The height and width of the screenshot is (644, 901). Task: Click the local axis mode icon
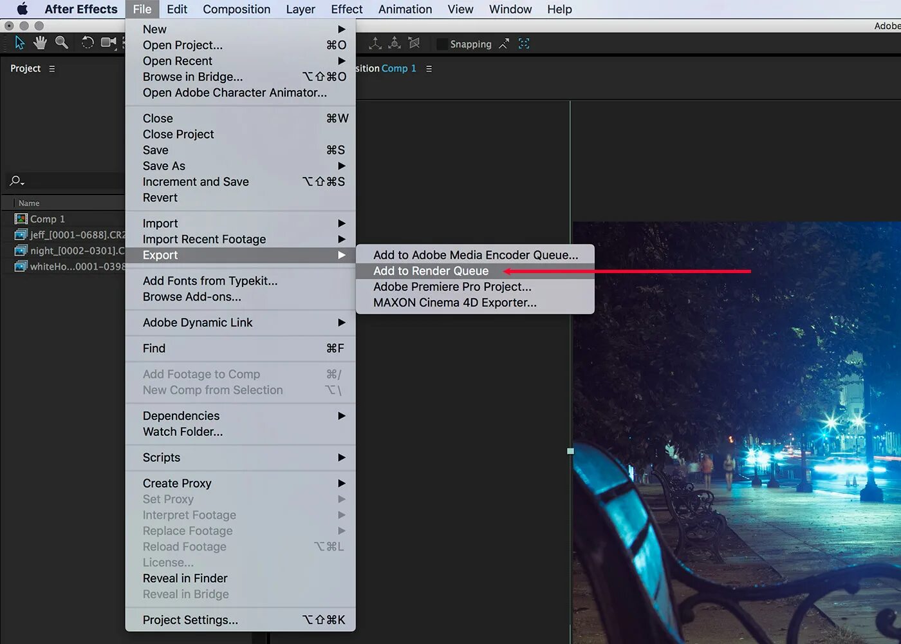(375, 43)
